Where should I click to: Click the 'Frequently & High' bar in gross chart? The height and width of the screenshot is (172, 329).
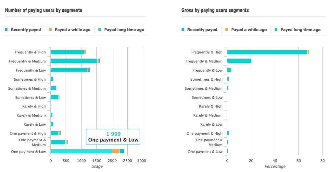pos(268,52)
